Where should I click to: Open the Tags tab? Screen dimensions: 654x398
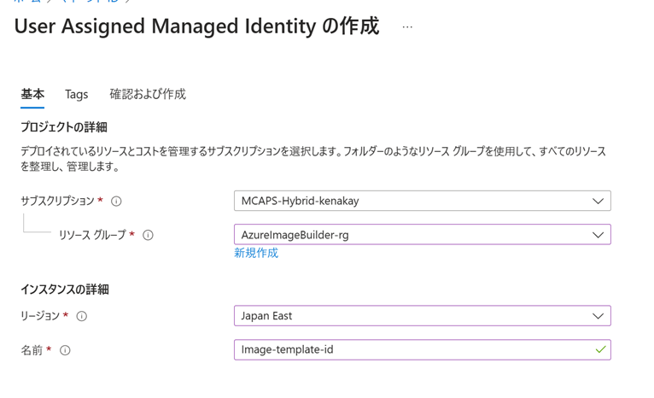coord(76,95)
